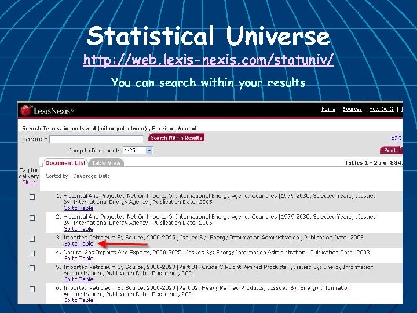This screenshot has width=417, height=313.
Task: Open the Jump to Documents dropdown
Action: point(138,150)
